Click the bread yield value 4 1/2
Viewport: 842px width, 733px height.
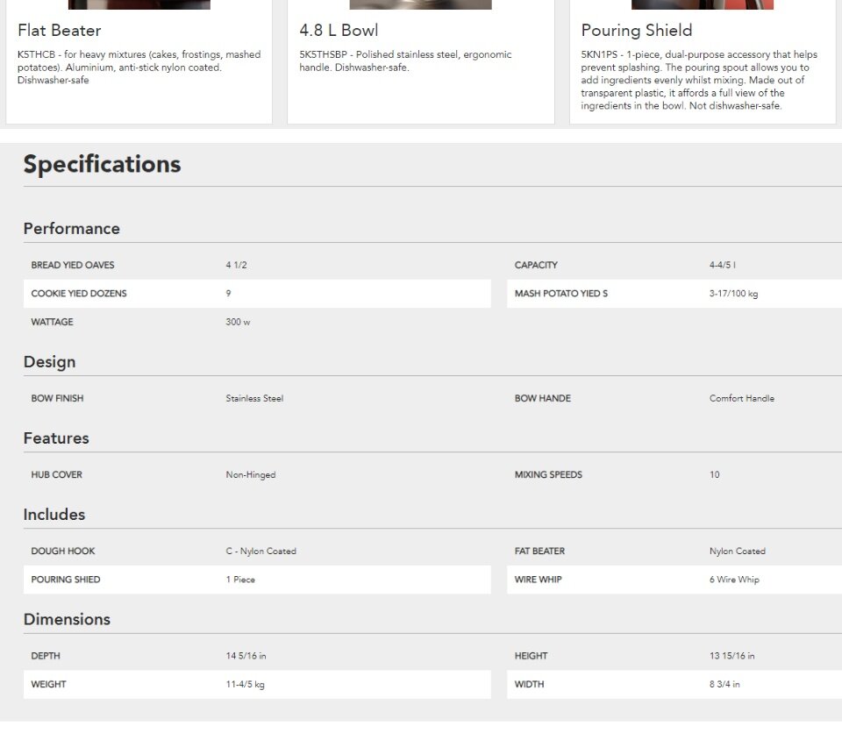pyautogui.click(x=236, y=265)
